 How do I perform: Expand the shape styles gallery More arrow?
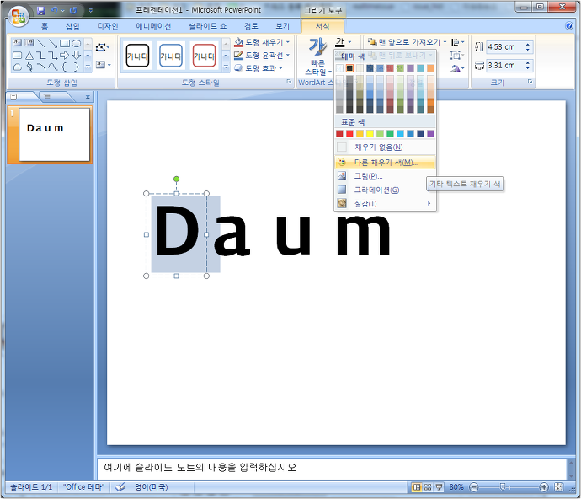pyautogui.click(x=226, y=67)
